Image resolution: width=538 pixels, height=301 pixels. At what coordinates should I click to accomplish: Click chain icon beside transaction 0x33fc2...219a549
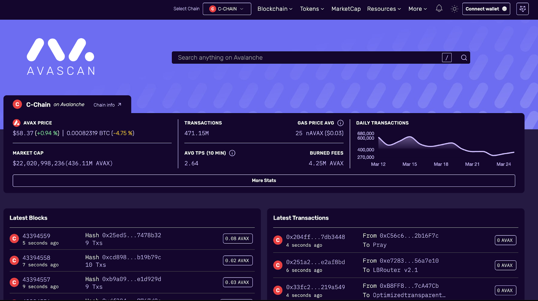click(x=278, y=290)
